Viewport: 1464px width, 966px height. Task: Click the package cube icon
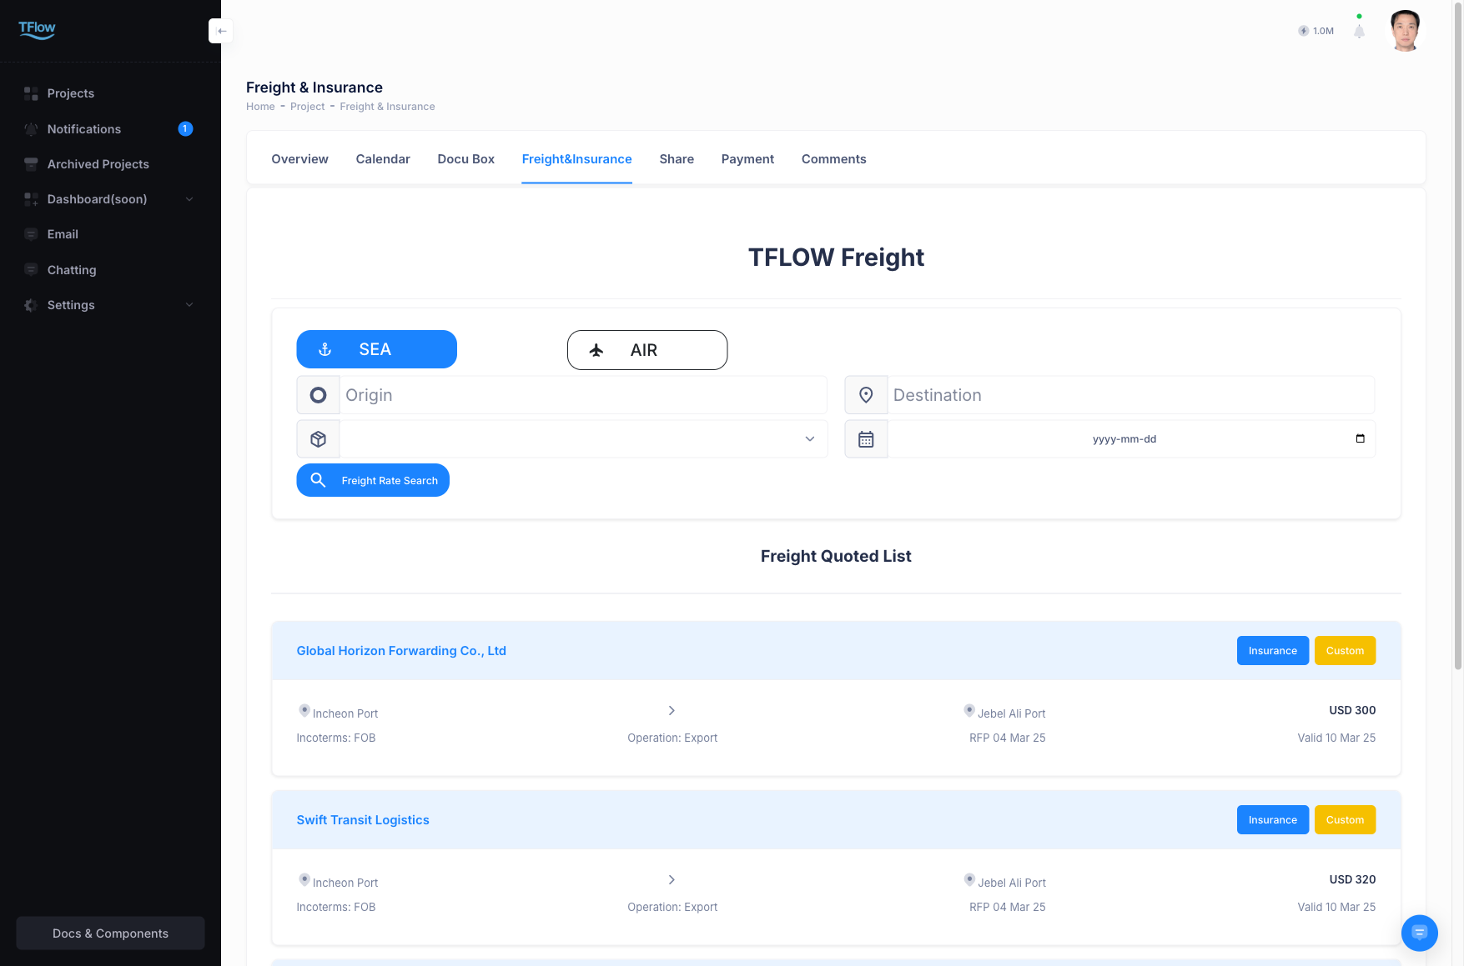click(x=318, y=439)
